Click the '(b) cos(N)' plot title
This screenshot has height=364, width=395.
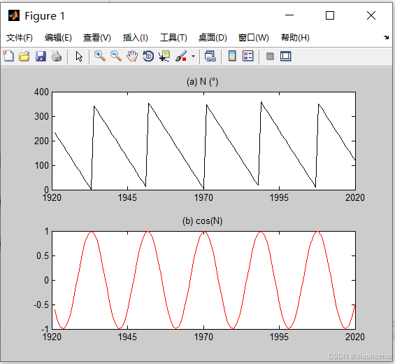(x=202, y=221)
